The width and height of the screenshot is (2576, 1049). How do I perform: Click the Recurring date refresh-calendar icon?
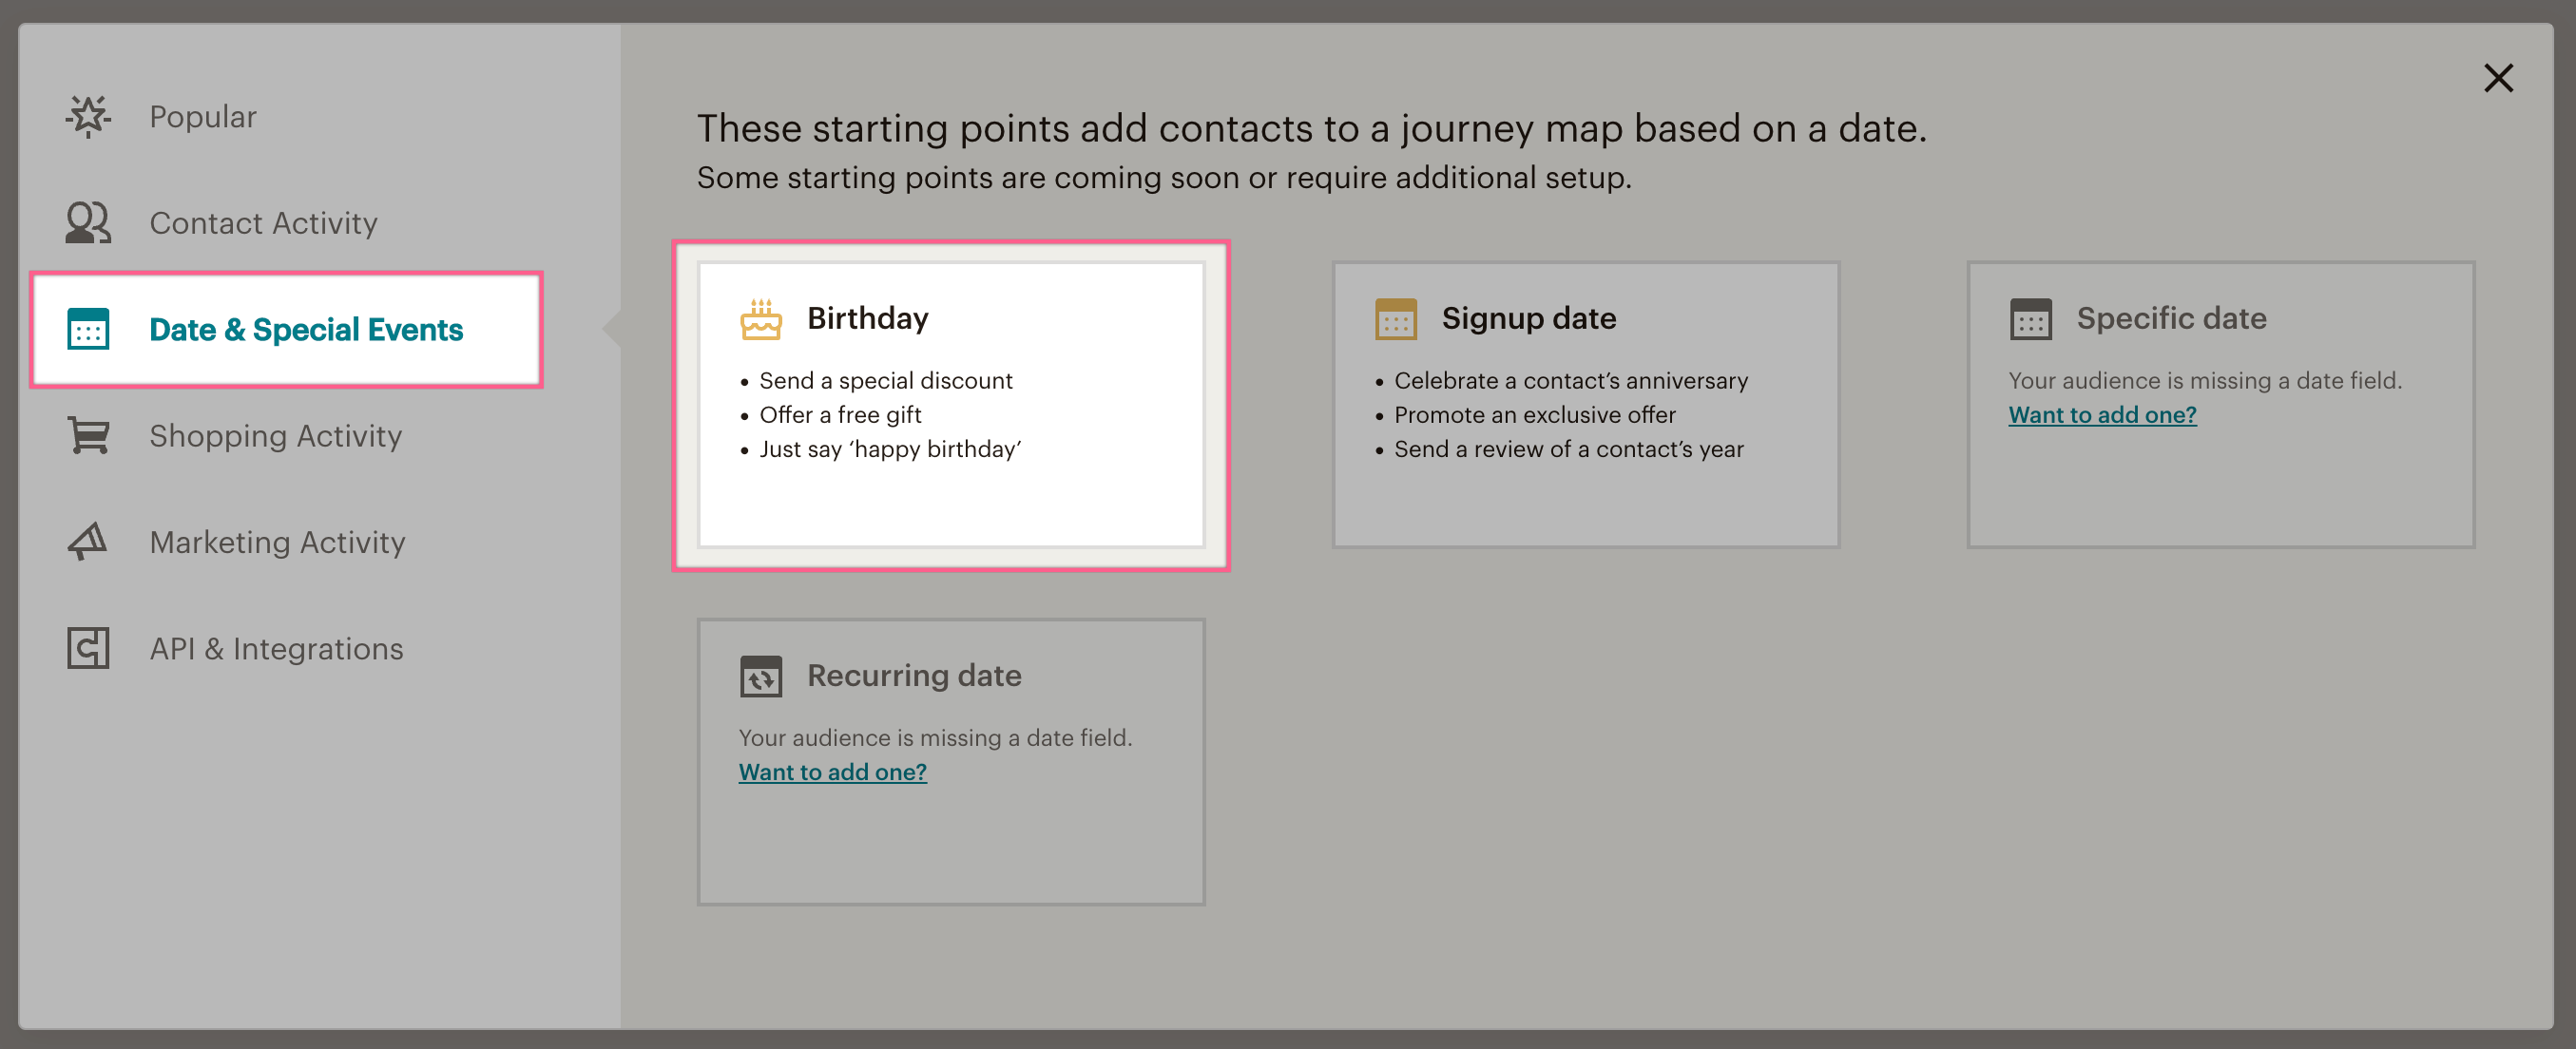pyautogui.click(x=761, y=676)
